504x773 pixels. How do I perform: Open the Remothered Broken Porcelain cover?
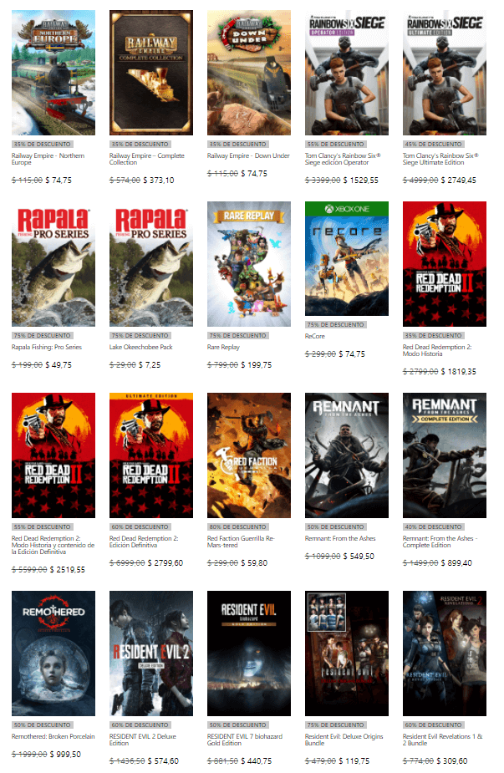53,653
